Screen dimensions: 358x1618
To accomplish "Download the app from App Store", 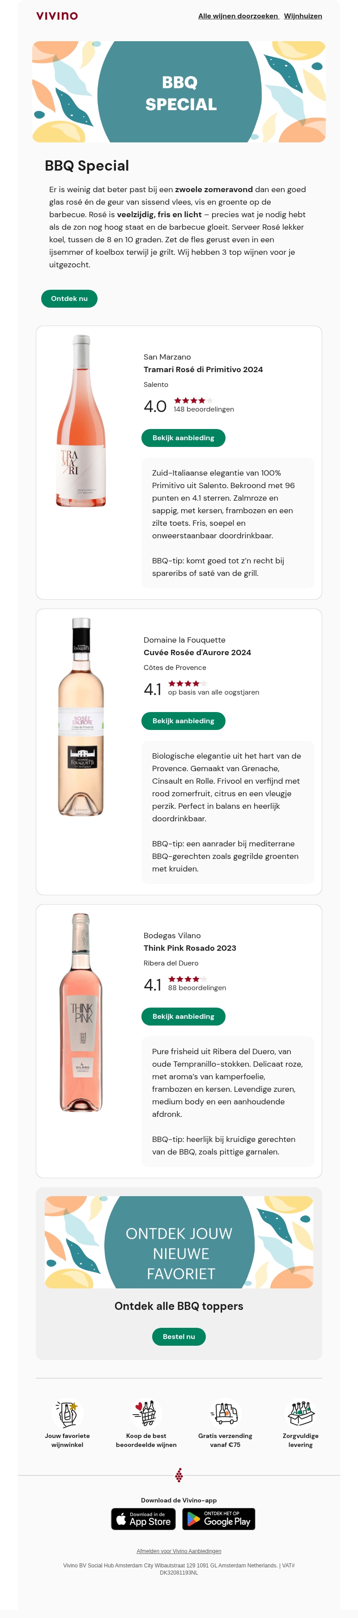I will pyautogui.click(x=143, y=1519).
